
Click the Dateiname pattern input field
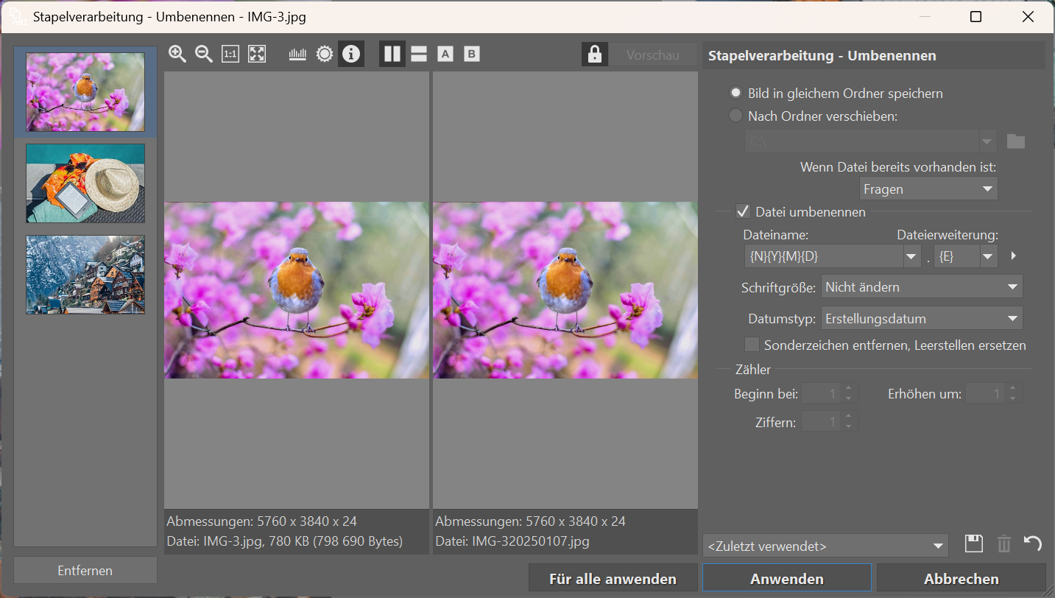824,256
